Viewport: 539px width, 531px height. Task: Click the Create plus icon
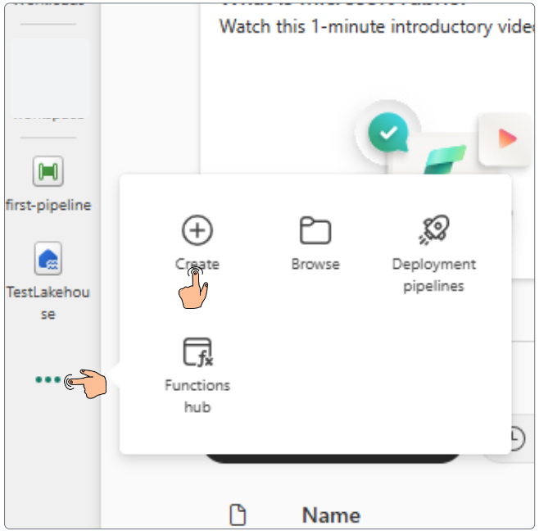(x=197, y=231)
